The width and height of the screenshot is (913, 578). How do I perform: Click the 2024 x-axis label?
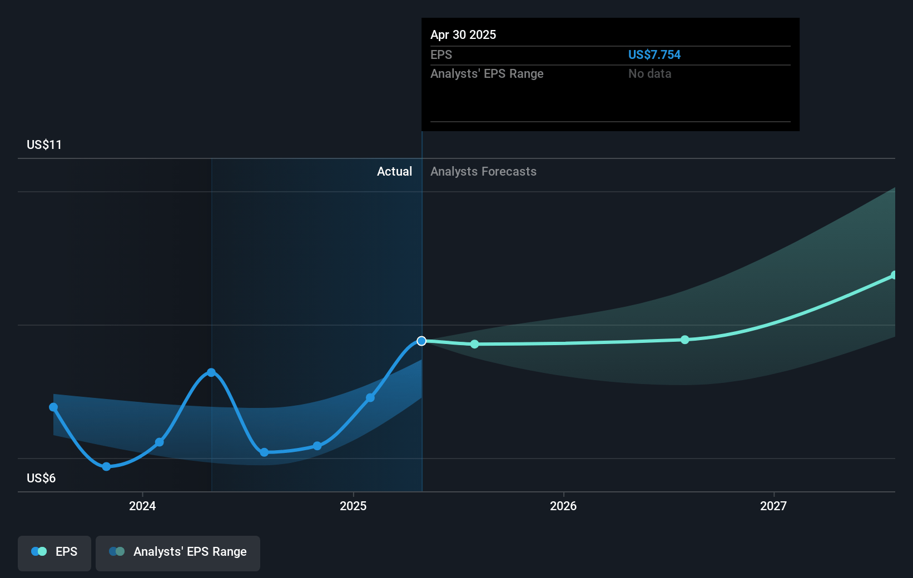142,506
